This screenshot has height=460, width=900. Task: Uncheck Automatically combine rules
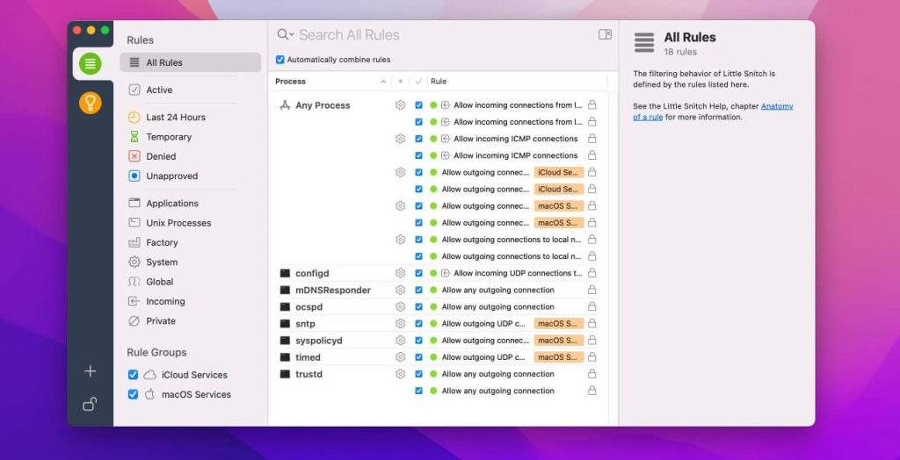tap(280, 60)
